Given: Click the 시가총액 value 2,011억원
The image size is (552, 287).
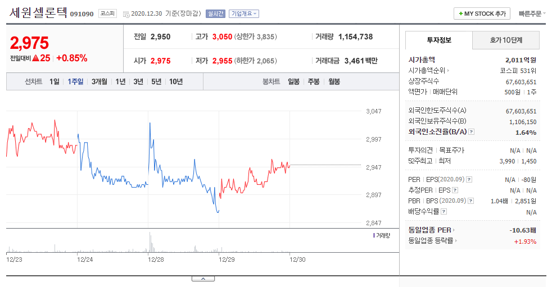Looking at the screenshot, I should coord(521,60).
